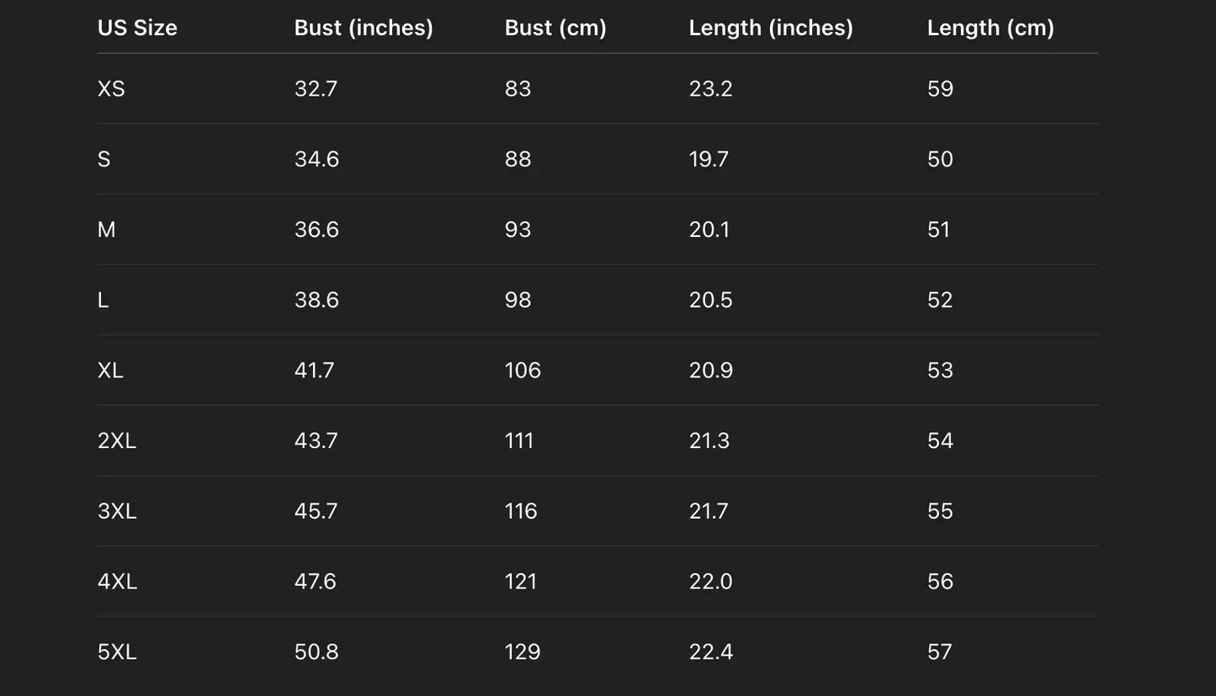Select the 59 length cm cell
This screenshot has width=1216, height=696.
[x=940, y=89]
